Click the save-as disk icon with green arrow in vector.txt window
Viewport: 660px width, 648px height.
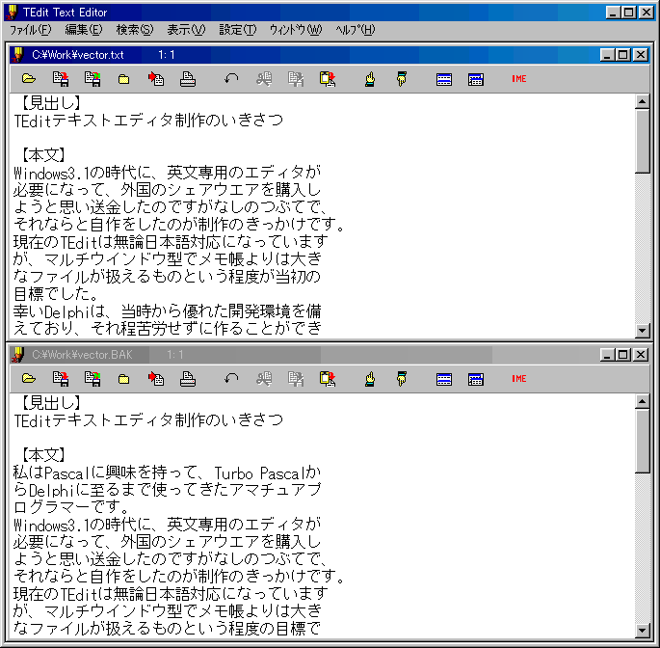click(92, 78)
